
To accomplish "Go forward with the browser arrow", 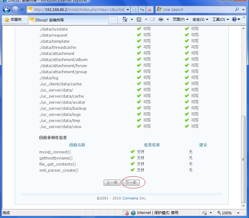I will click(x=16, y=10).
